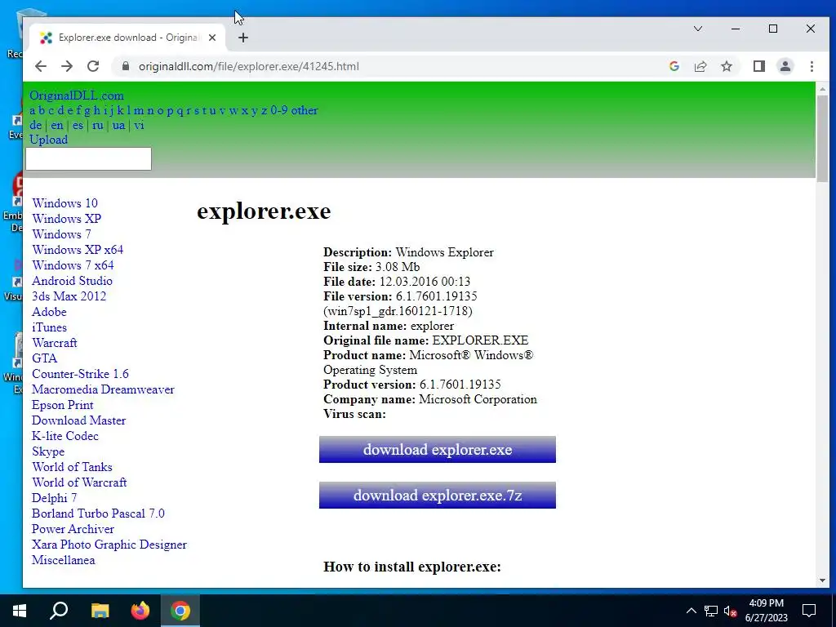Click the Google search icon in the address bar
Screen dimensions: 836x627
[674, 66]
